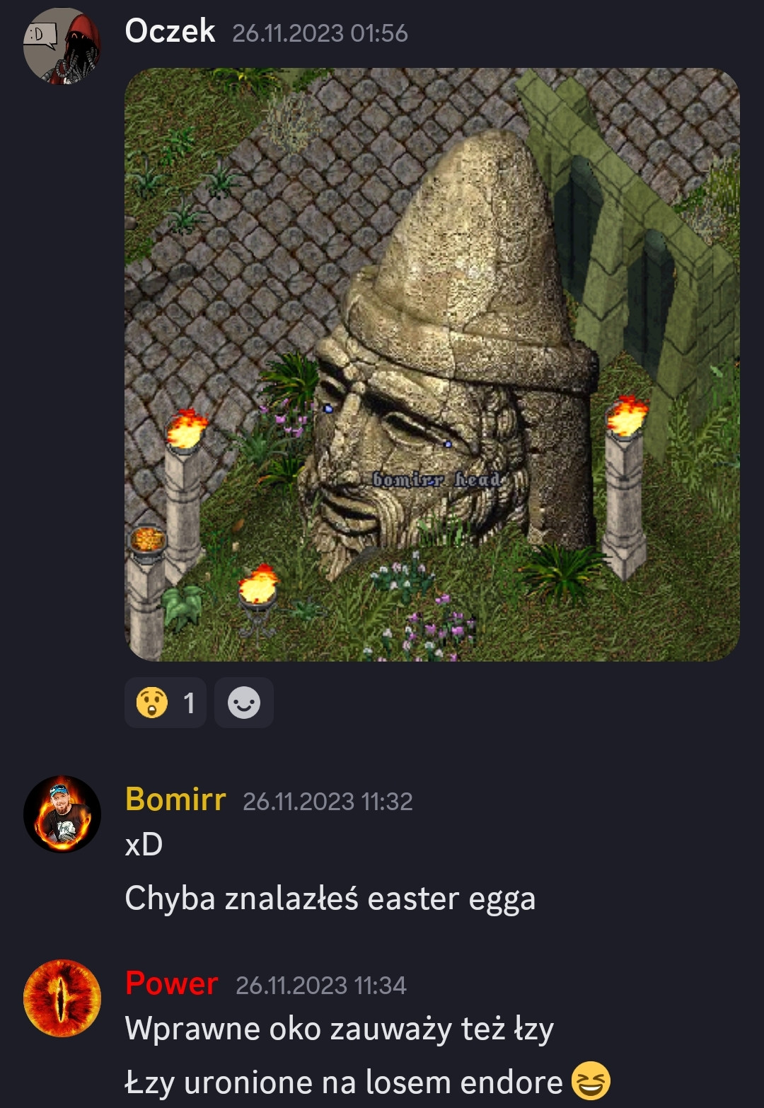Select the message 'Wprawne oko zauważy też łzy'

click(x=340, y=1029)
